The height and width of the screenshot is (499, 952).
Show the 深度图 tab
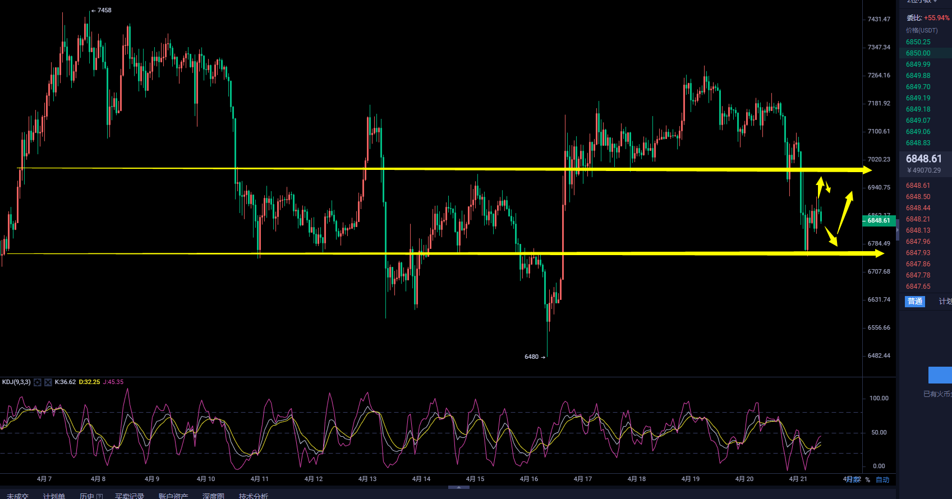tap(213, 496)
